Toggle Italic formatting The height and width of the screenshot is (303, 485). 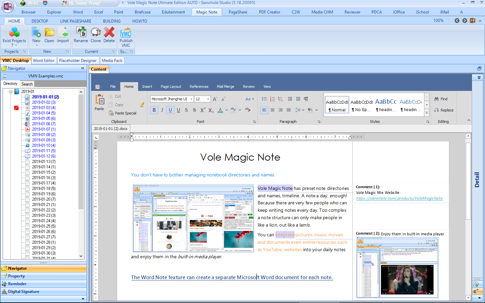pyautogui.click(x=162, y=110)
